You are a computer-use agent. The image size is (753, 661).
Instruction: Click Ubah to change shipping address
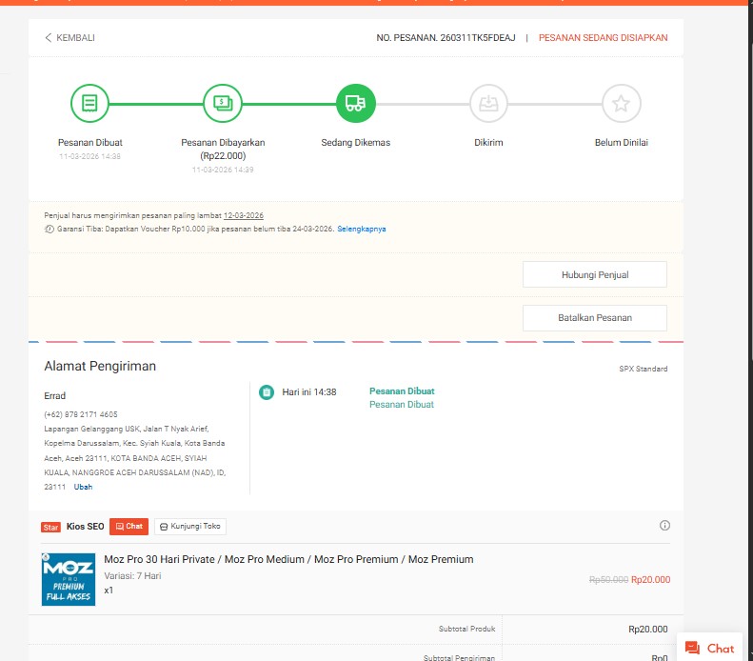[84, 487]
